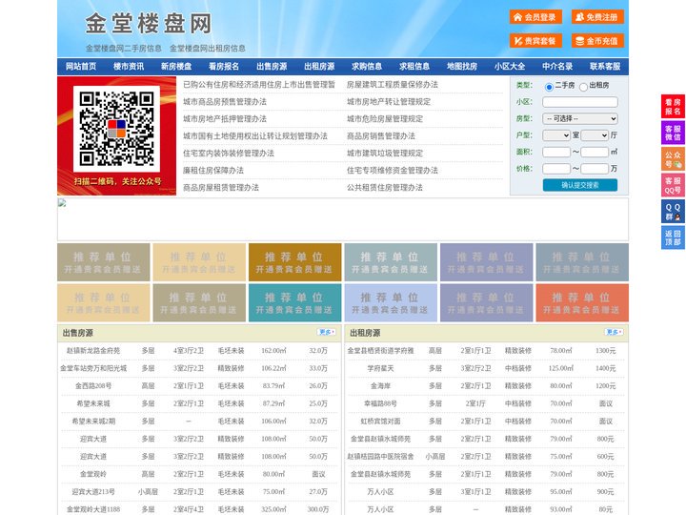The width and height of the screenshot is (686, 515).
Task: Click 更多 in the 出租房源 header
Action: [614, 333]
